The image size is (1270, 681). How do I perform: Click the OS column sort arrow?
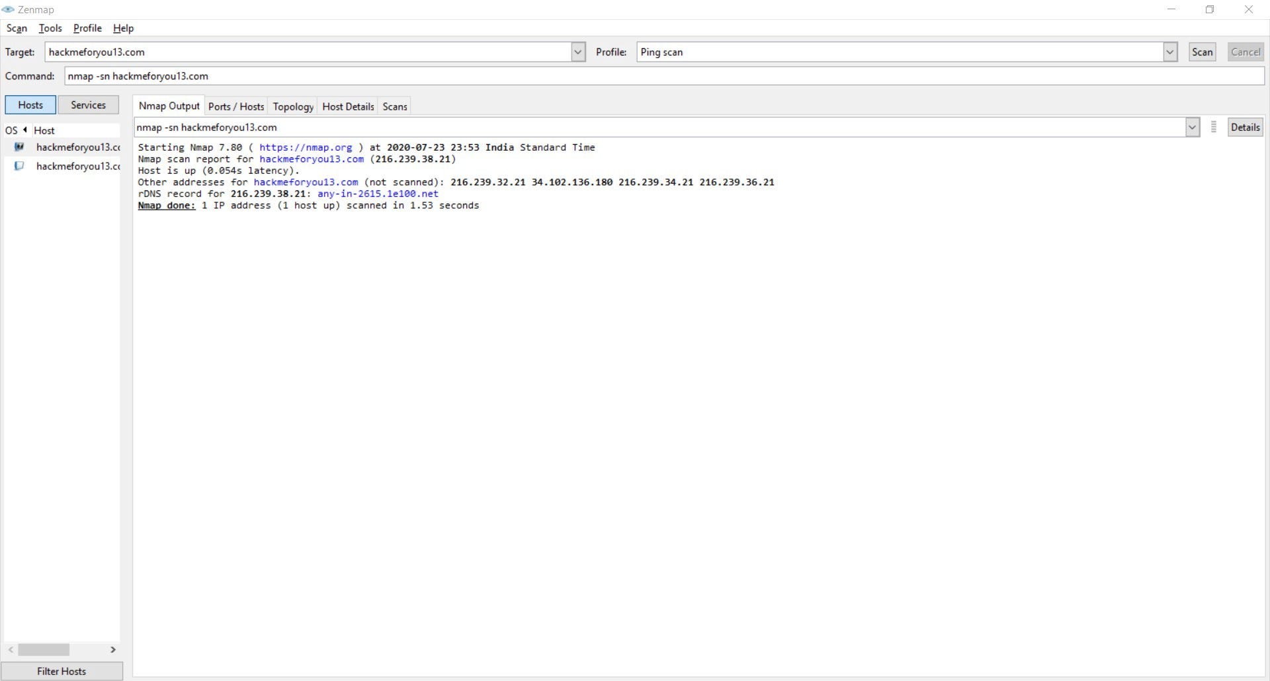[x=24, y=130]
